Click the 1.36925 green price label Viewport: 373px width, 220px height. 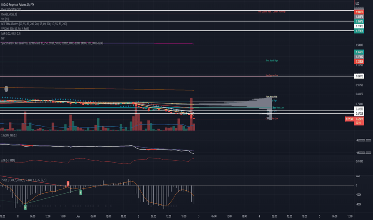pyautogui.click(x=359, y=52)
